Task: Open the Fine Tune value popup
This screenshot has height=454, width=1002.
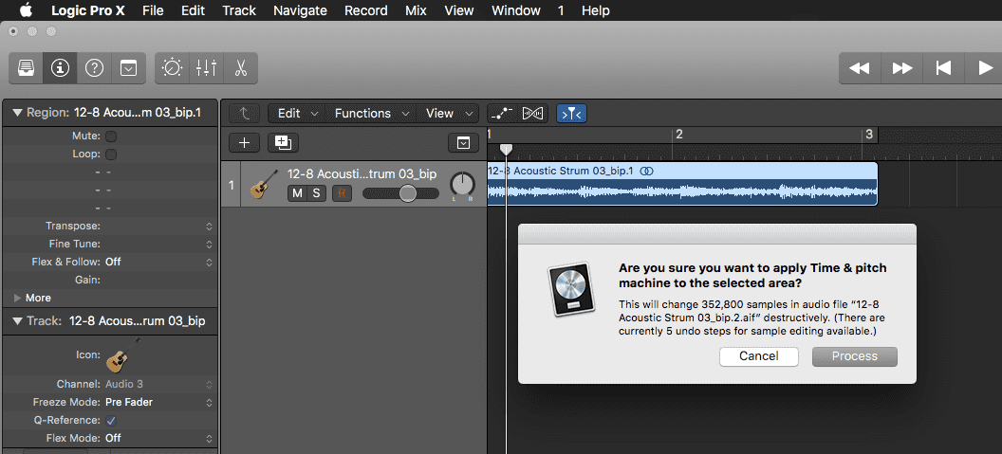Action: [209, 244]
